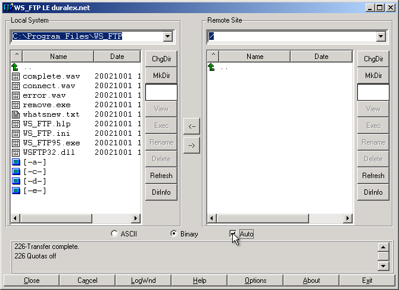Click the local list sort caret header
Image resolution: width=399 pixels, height=290 pixels.
point(16,57)
